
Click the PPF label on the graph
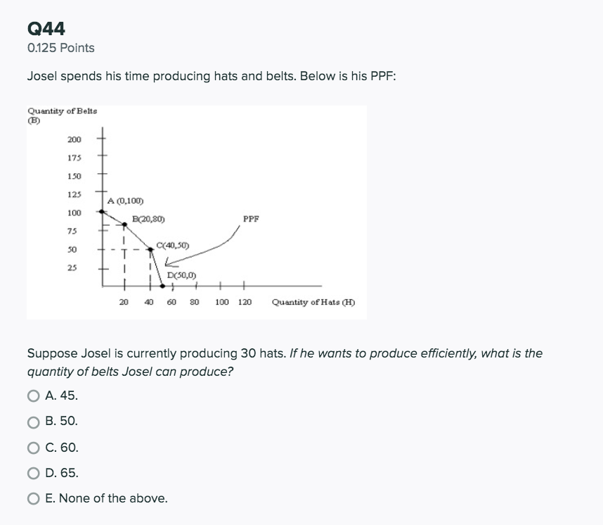tap(249, 219)
